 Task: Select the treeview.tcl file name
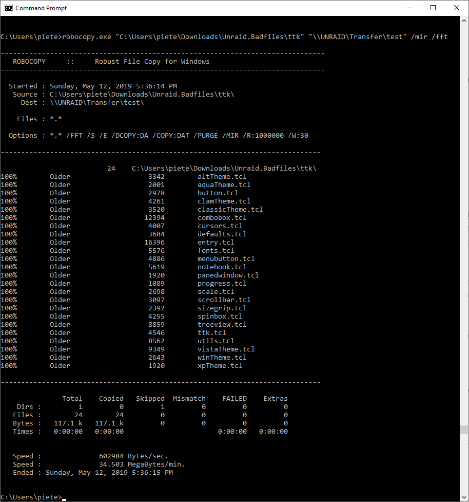click(222, 324)
